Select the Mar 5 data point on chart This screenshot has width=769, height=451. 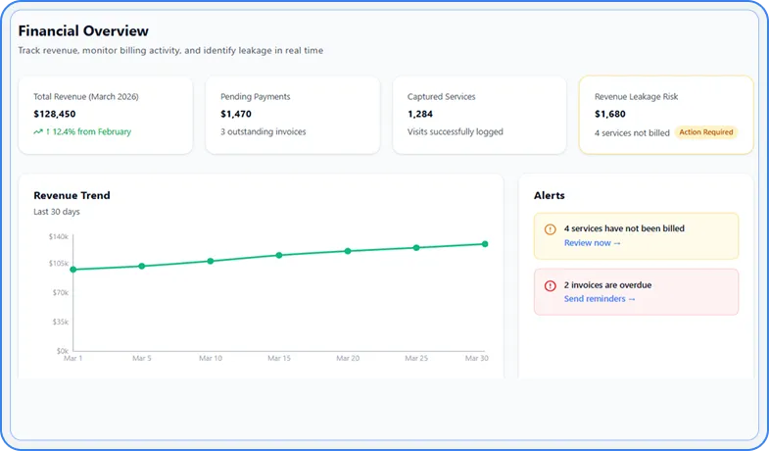coord(141,266)
